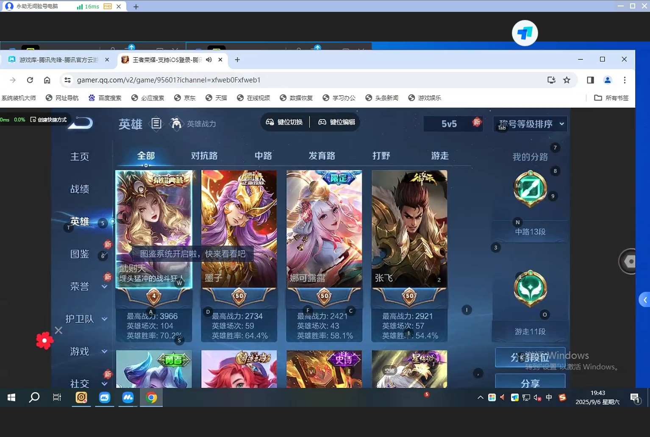Open the notification center icon
This screenshot has width=650, height=437.
click(x=635, y=398)
